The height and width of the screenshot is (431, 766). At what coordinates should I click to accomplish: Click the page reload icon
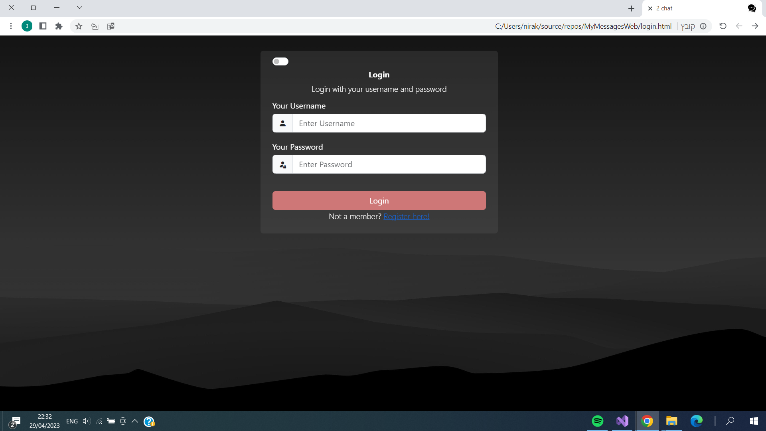[723, 26]
